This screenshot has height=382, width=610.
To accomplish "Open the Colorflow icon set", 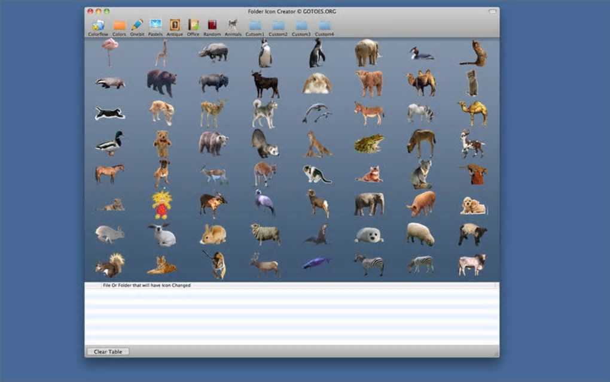I will click(98, 26).
